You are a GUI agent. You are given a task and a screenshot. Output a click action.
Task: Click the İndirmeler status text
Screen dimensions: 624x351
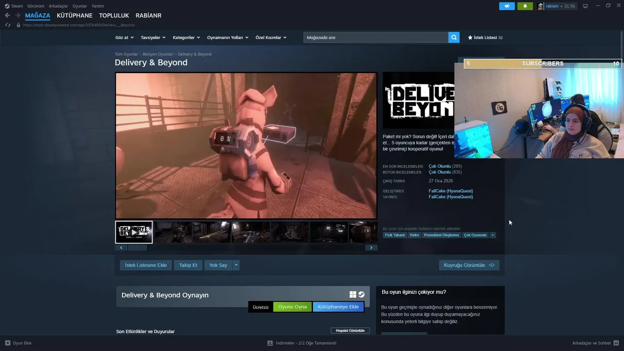click(306, 343)
